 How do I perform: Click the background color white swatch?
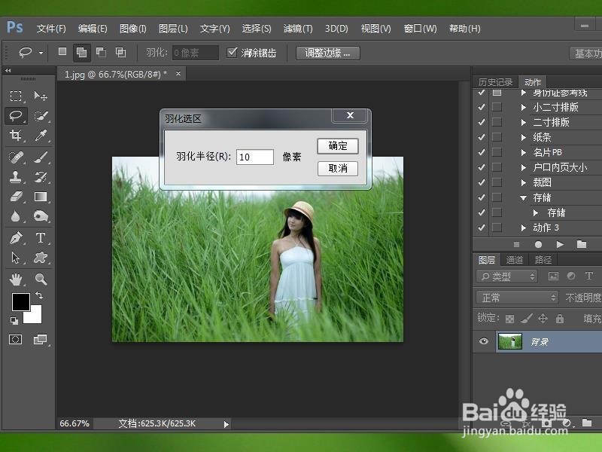click(35, 316)
